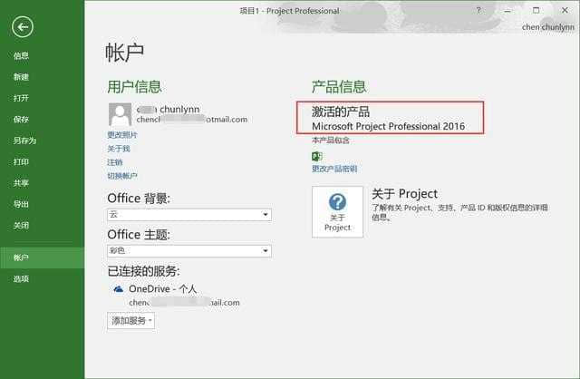Select 另存为 in the sidebar
Screen dimensions: 580x379
click(24, 141)
